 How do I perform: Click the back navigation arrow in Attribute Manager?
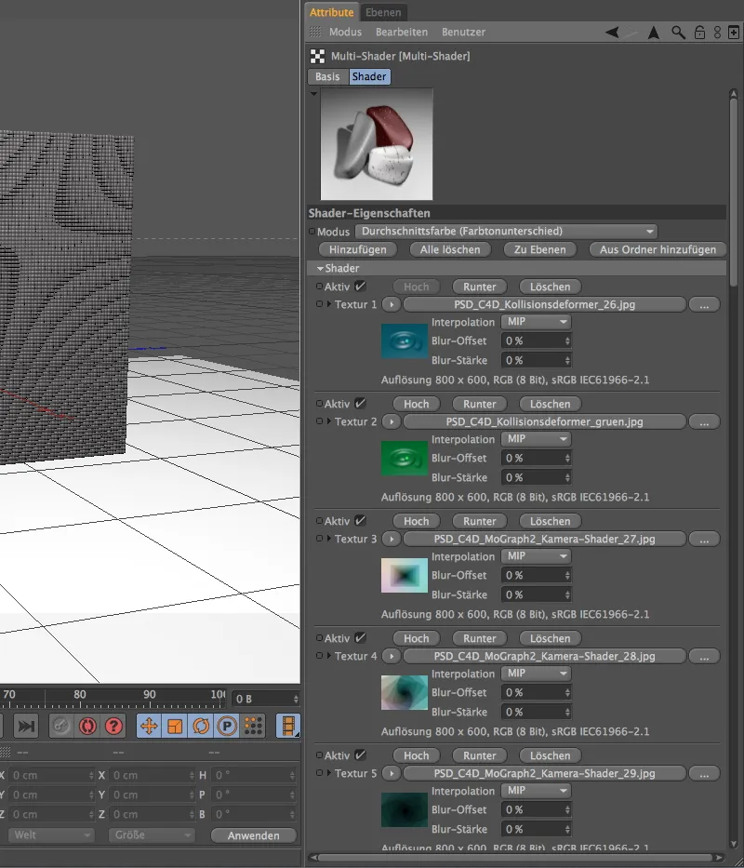pos(611,32)
